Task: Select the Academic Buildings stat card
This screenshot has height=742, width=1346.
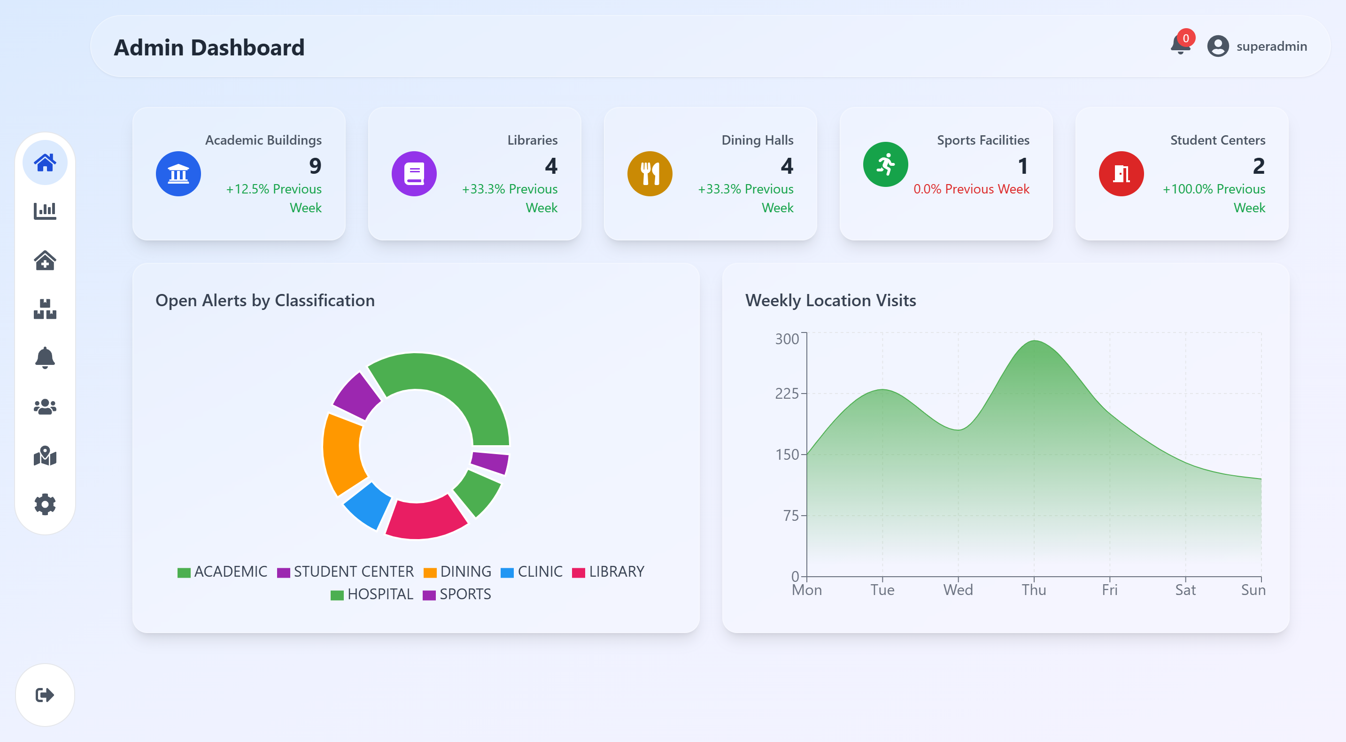Action: 239,173
